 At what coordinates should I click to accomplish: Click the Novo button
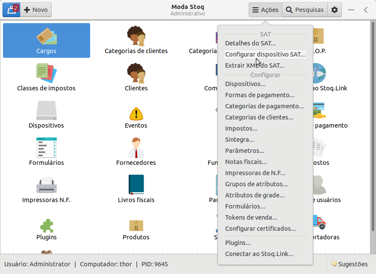36,10
